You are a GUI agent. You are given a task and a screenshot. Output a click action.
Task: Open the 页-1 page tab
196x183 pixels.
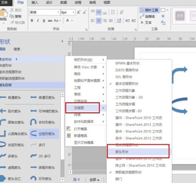pyautogui.click(x=76, y=180)
